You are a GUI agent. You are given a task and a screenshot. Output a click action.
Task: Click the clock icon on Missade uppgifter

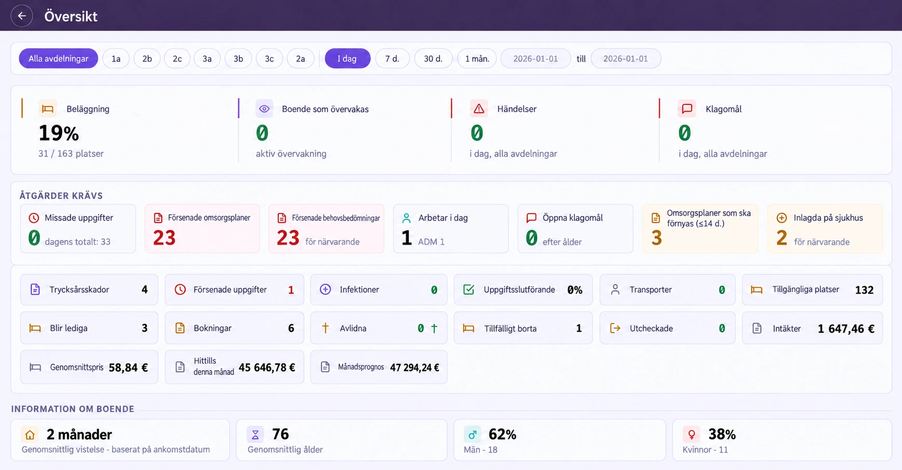[34, 218]
